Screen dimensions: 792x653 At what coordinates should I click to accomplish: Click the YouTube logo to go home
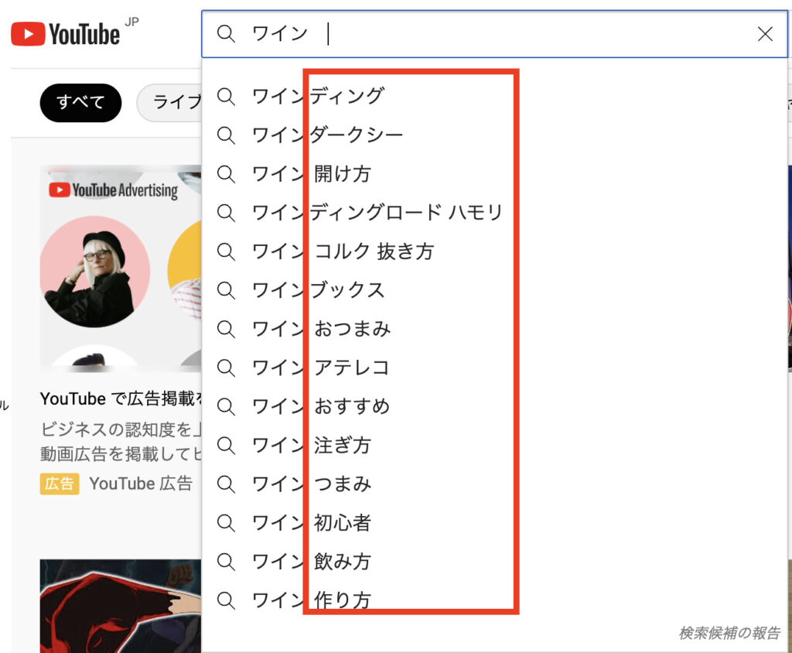pyautogui.click(x=66, y=33)
